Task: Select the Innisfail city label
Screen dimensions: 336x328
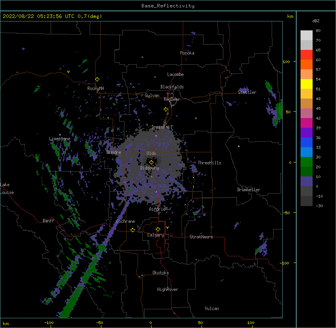Action: coord(162,127)
